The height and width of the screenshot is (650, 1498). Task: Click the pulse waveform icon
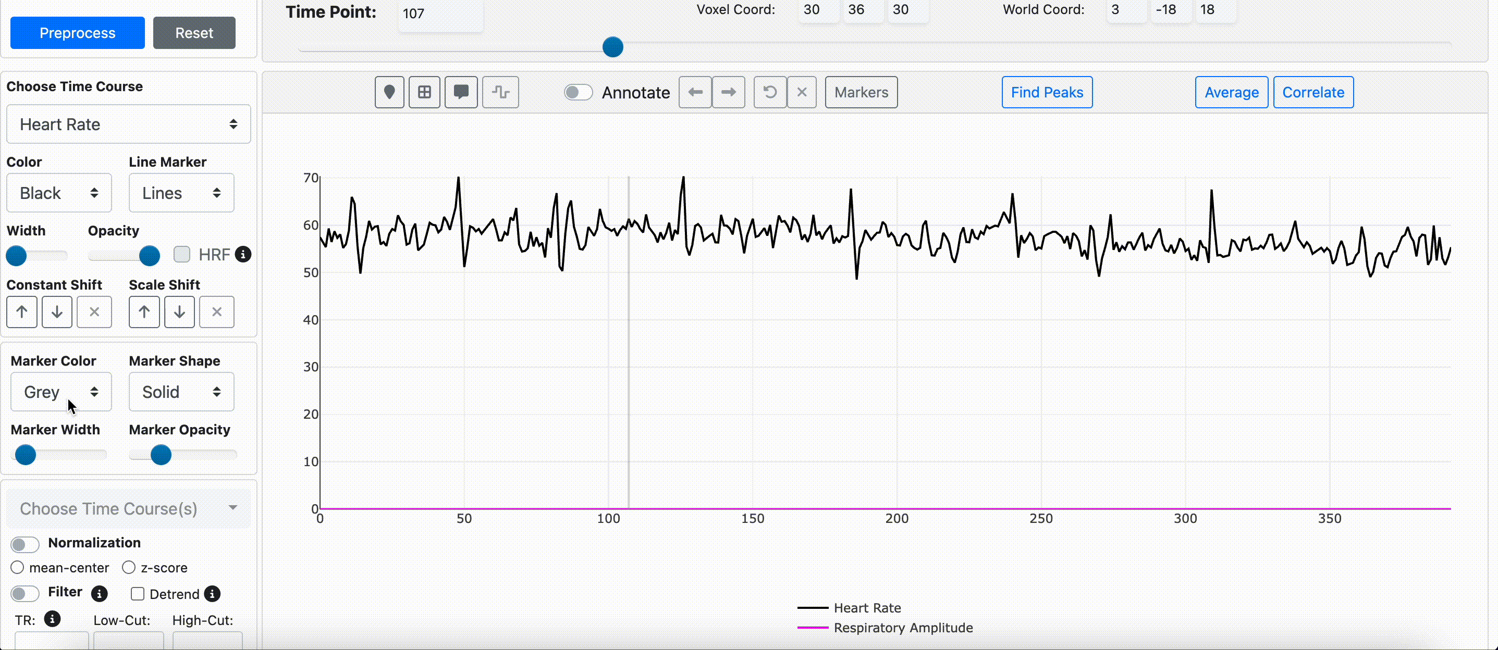click(x=500, y=92)
